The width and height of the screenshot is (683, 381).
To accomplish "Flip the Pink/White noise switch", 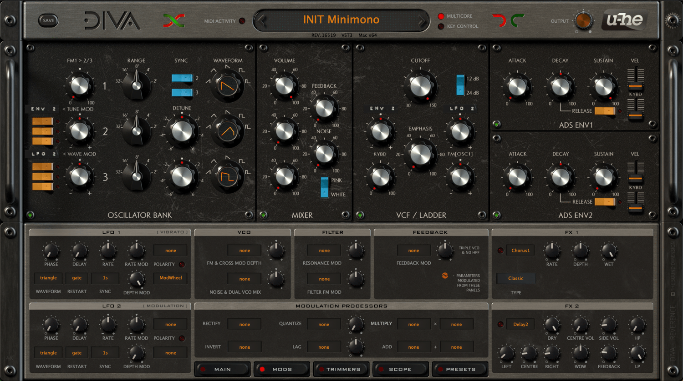I will [325, 187].
